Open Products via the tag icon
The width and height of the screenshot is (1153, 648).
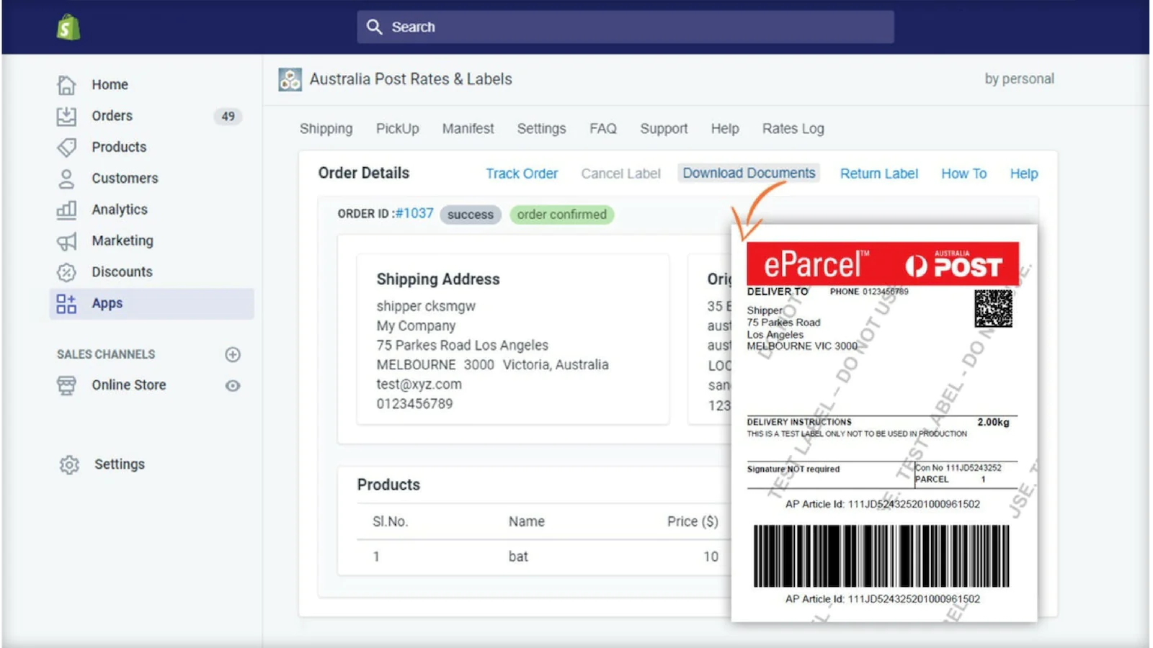pos(66,147)
